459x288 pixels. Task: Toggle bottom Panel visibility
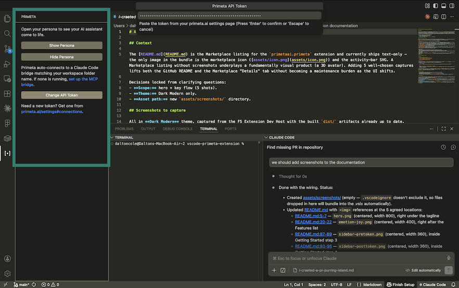444,6
